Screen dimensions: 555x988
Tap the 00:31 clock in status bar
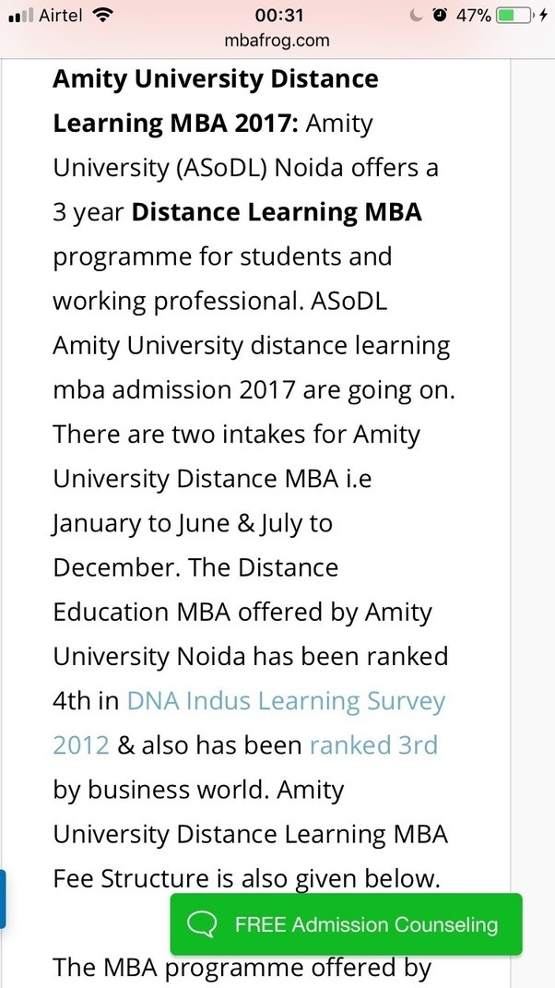coord(278,16)
